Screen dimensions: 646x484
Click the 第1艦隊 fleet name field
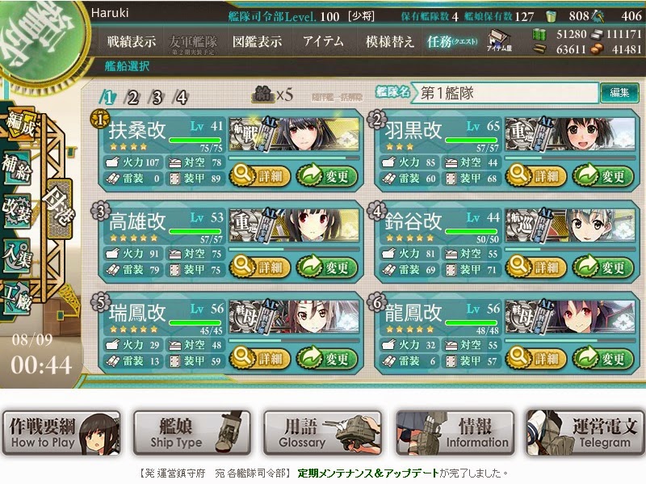(x=505, y=93)
